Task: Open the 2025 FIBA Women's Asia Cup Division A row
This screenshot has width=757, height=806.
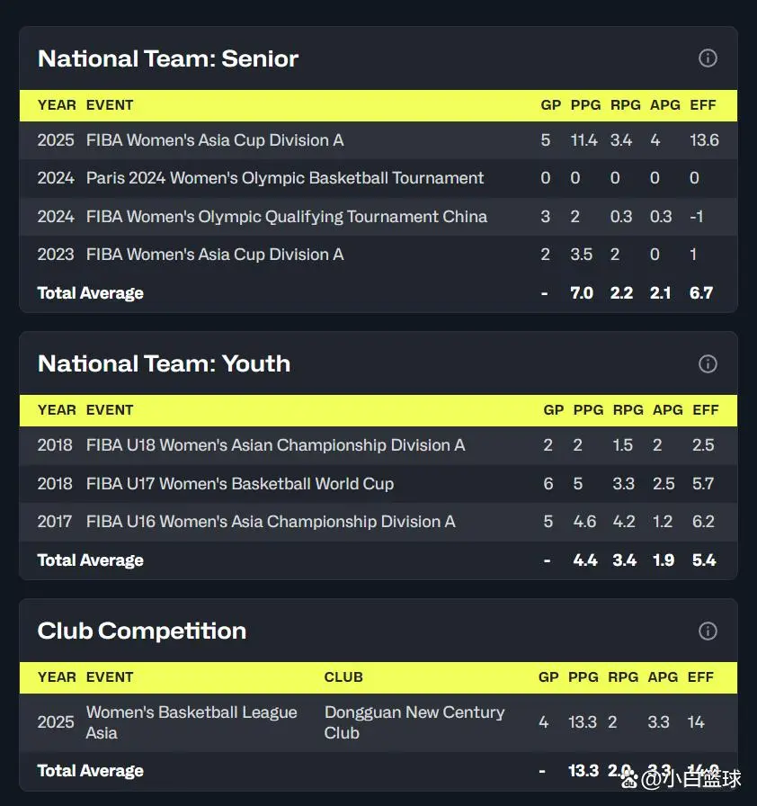Action: [215, 140]
